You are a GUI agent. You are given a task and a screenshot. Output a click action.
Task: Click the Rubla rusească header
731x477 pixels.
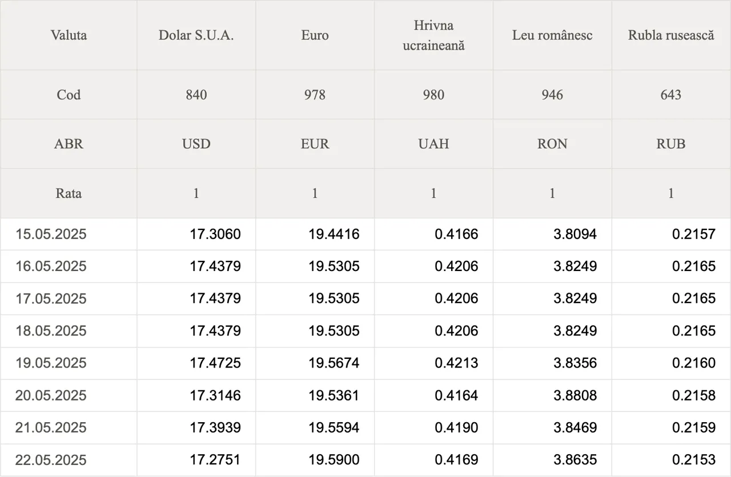(x=671, y=35)
